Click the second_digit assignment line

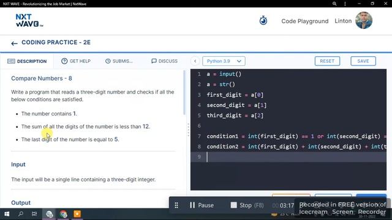point(236,105)
